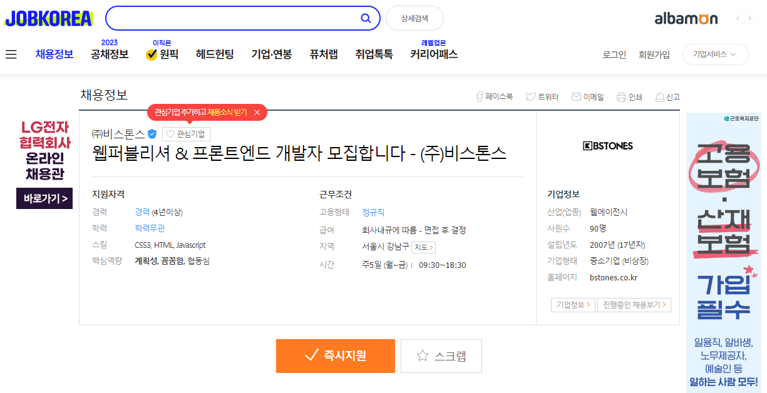Viewport: 767px width, 393px height.
Task: Report the posting via 신고
Action: coord(667,97)
